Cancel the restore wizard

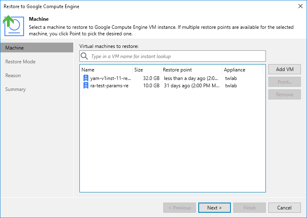285,208
